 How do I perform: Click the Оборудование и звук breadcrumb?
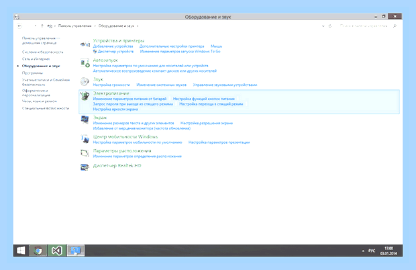pyautogui.click(x=116, y=26)
